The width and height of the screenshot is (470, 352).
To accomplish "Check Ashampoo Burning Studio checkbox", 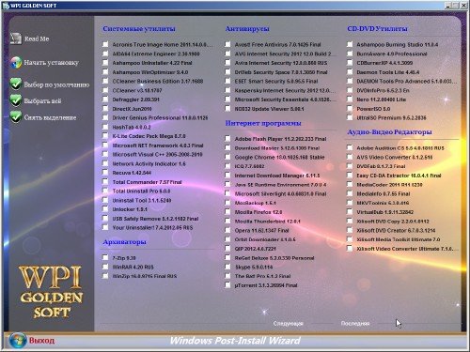I will pos(350,44).
